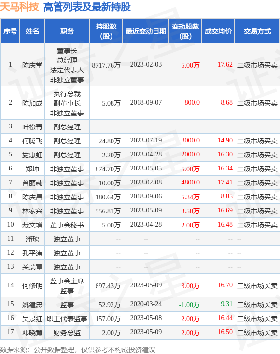Screen dimensions: 280x354
Task: Click change amount 5.34万
Action: (x=191, y=197)
